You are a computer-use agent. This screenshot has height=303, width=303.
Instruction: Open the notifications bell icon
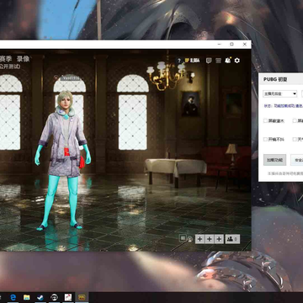click(228, 61)
